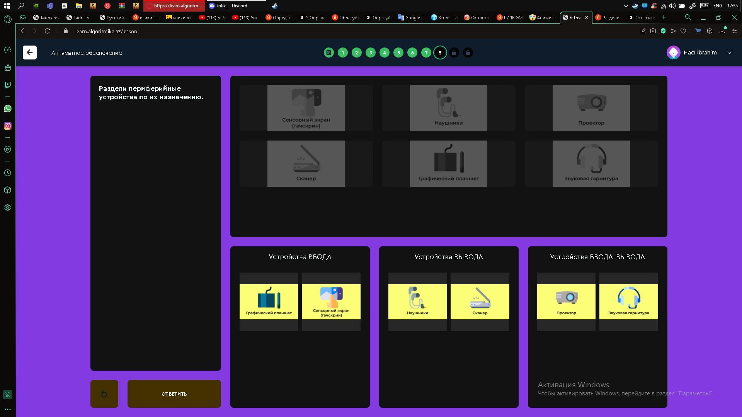Expand the Hacı İbrahim profile dropdown
742x417 pixels.
(x=729, y=53)
